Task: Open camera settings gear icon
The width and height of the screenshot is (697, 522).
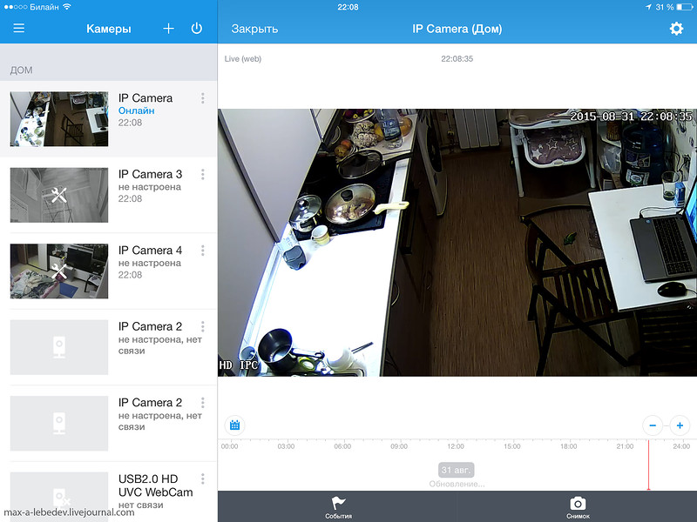Action: tap(676, 29)
